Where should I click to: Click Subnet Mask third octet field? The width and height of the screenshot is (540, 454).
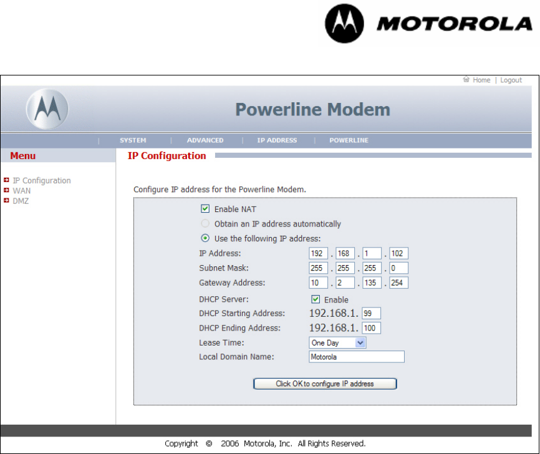(x=372, y=268)
